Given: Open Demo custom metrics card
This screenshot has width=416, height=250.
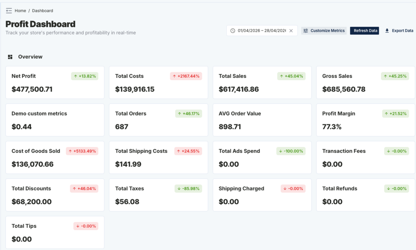Looking at the screenshot, I should pyautogui.click(x=55, y=120).
